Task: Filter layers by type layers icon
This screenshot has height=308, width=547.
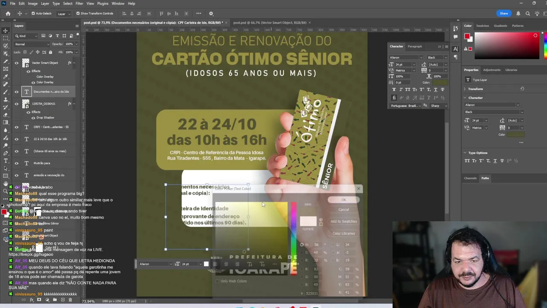Action: pos(57,36)
